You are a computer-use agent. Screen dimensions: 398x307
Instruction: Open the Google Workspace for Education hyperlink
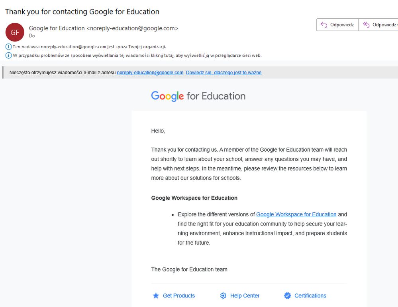point(296,214)
